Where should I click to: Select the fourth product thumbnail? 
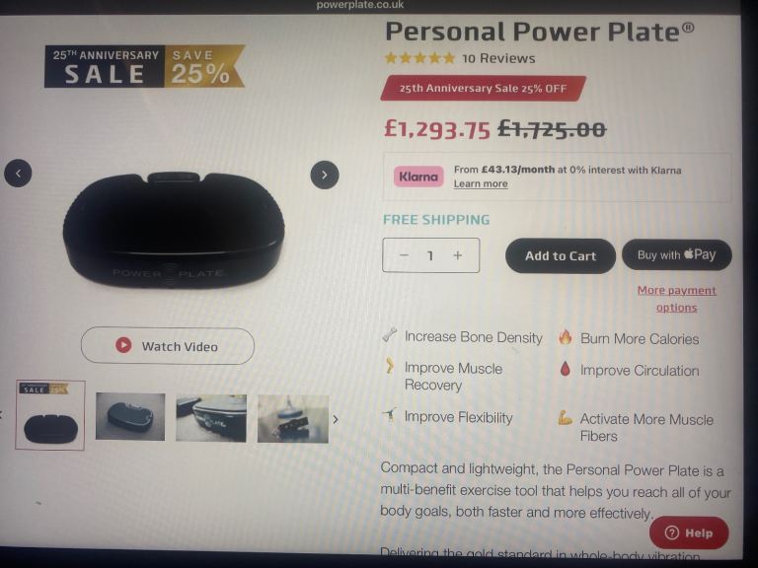point(293,419)
